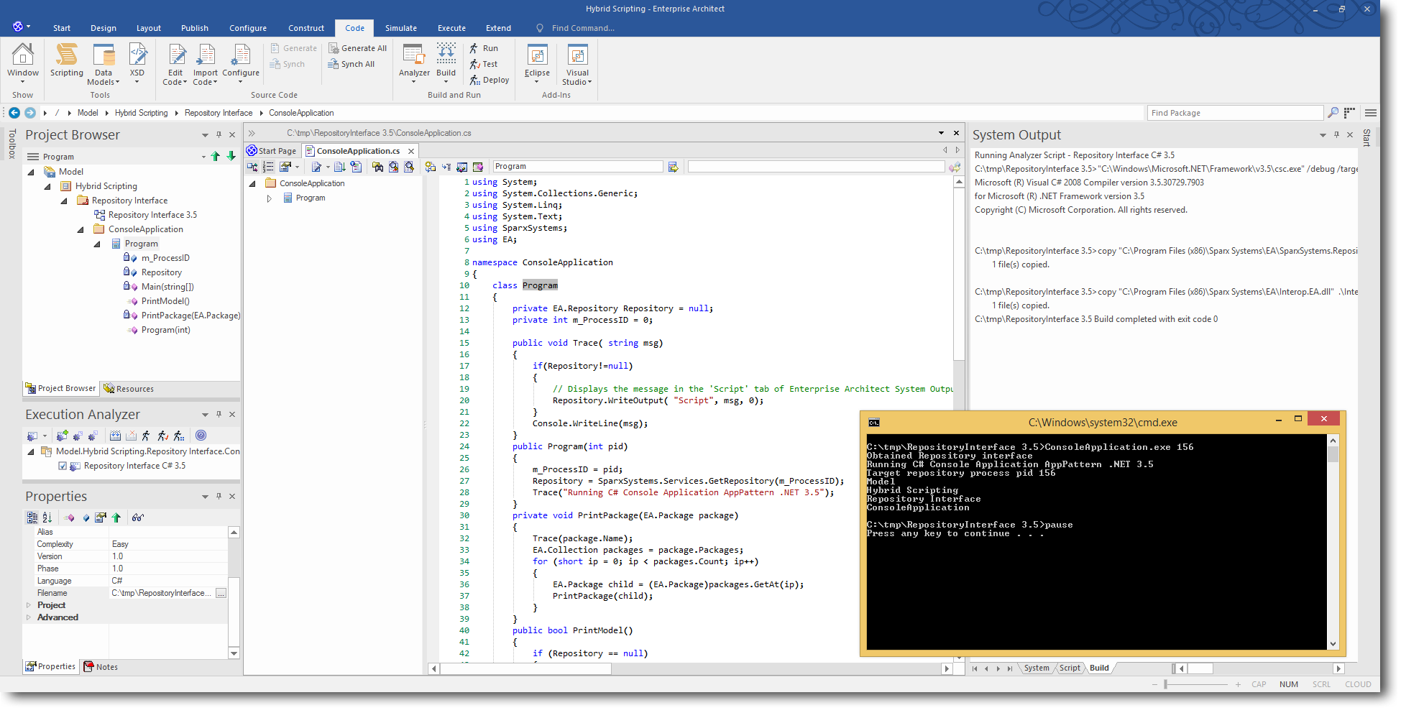
Task: Toggle the Repository Interface C# 3.5 checkbox
Action: 63,466
